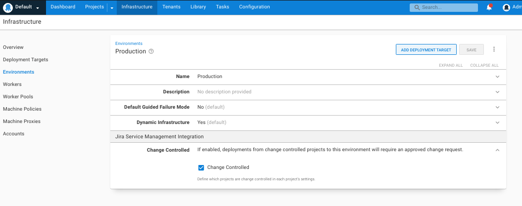Viewport: 522px width, 206px height.
Task: Expand the Dynamic Infrastructure row
Action: (497, 123)
